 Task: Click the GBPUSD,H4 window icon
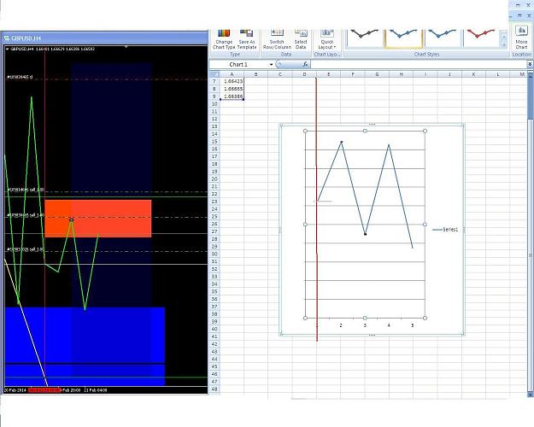click(x=7, y=38)
